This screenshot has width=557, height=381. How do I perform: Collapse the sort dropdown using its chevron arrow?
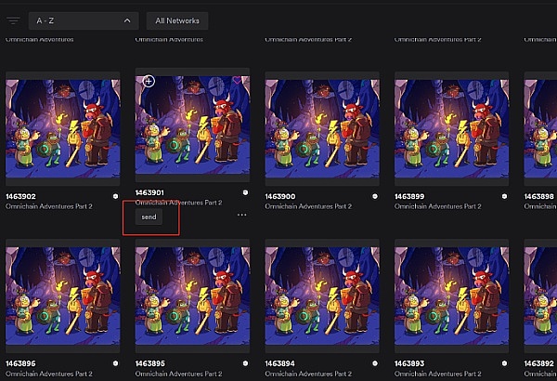point(126,20)
